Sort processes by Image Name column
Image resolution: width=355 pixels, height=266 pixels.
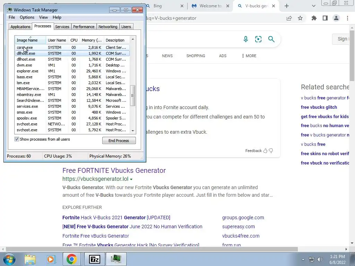point(31,40)
